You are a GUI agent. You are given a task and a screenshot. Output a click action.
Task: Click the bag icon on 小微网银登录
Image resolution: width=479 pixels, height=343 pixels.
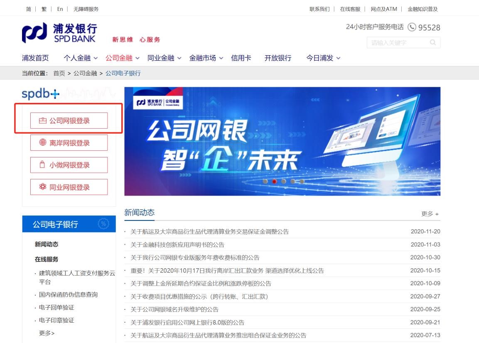tap(42, 164)
